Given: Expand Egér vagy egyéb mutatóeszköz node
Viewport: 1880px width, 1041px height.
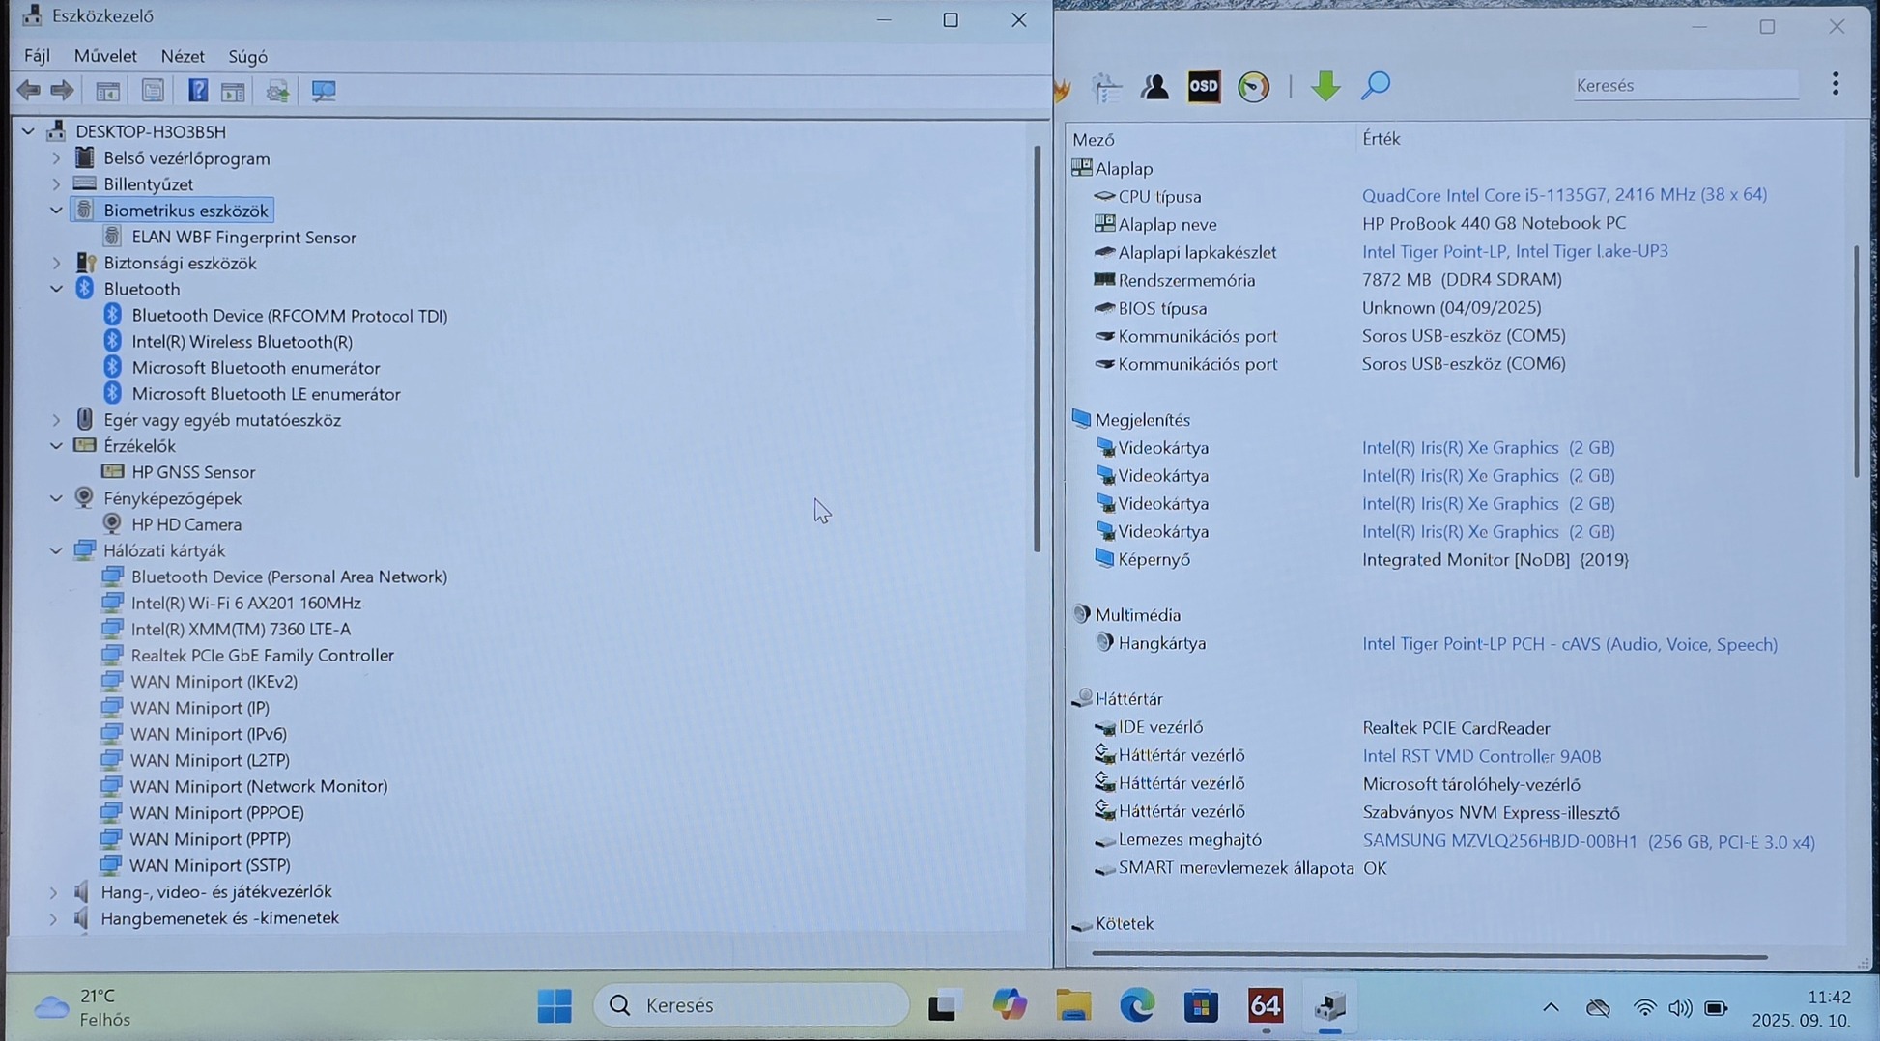Looking at the screenshot, I should point(56,420).
